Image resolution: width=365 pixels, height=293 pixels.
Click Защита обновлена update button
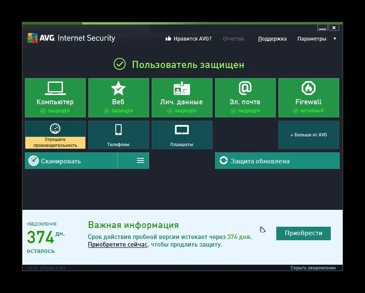(277, 160)
